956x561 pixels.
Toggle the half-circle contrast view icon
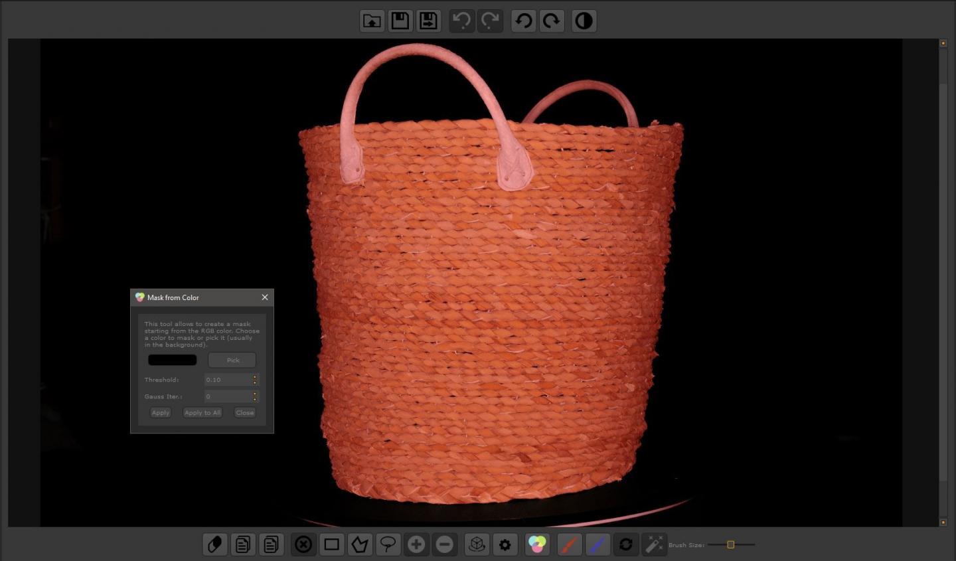click(584, 21)
